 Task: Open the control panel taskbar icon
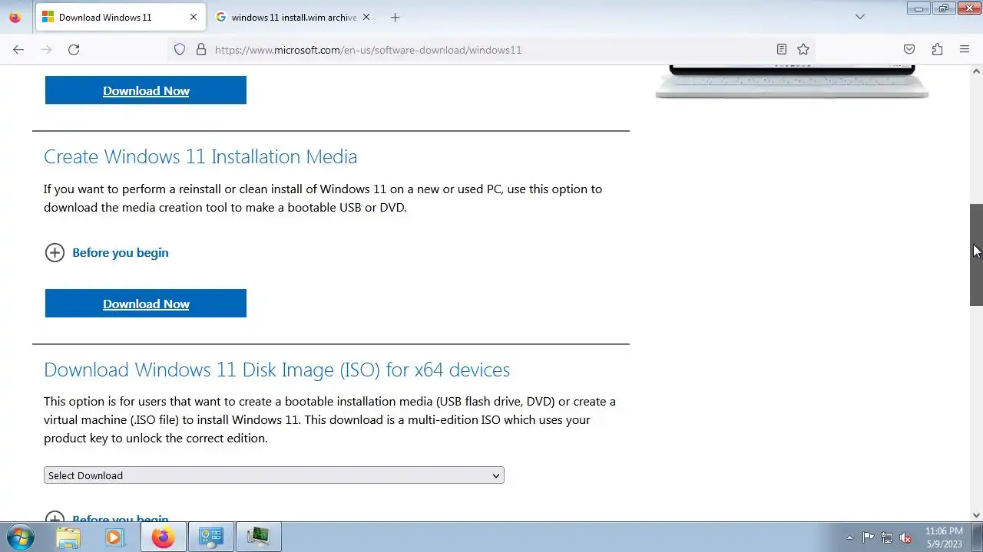point(211,537)
